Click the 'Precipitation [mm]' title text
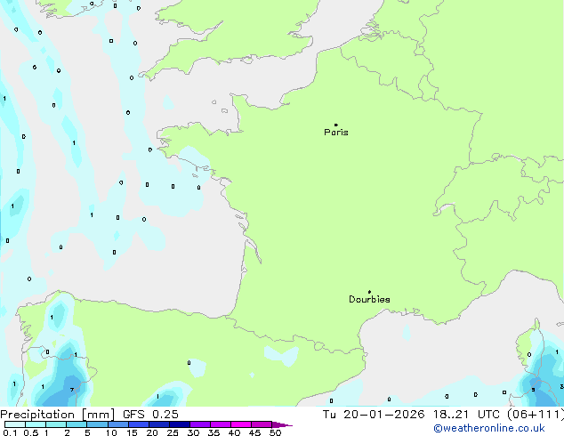 (58, 415)
